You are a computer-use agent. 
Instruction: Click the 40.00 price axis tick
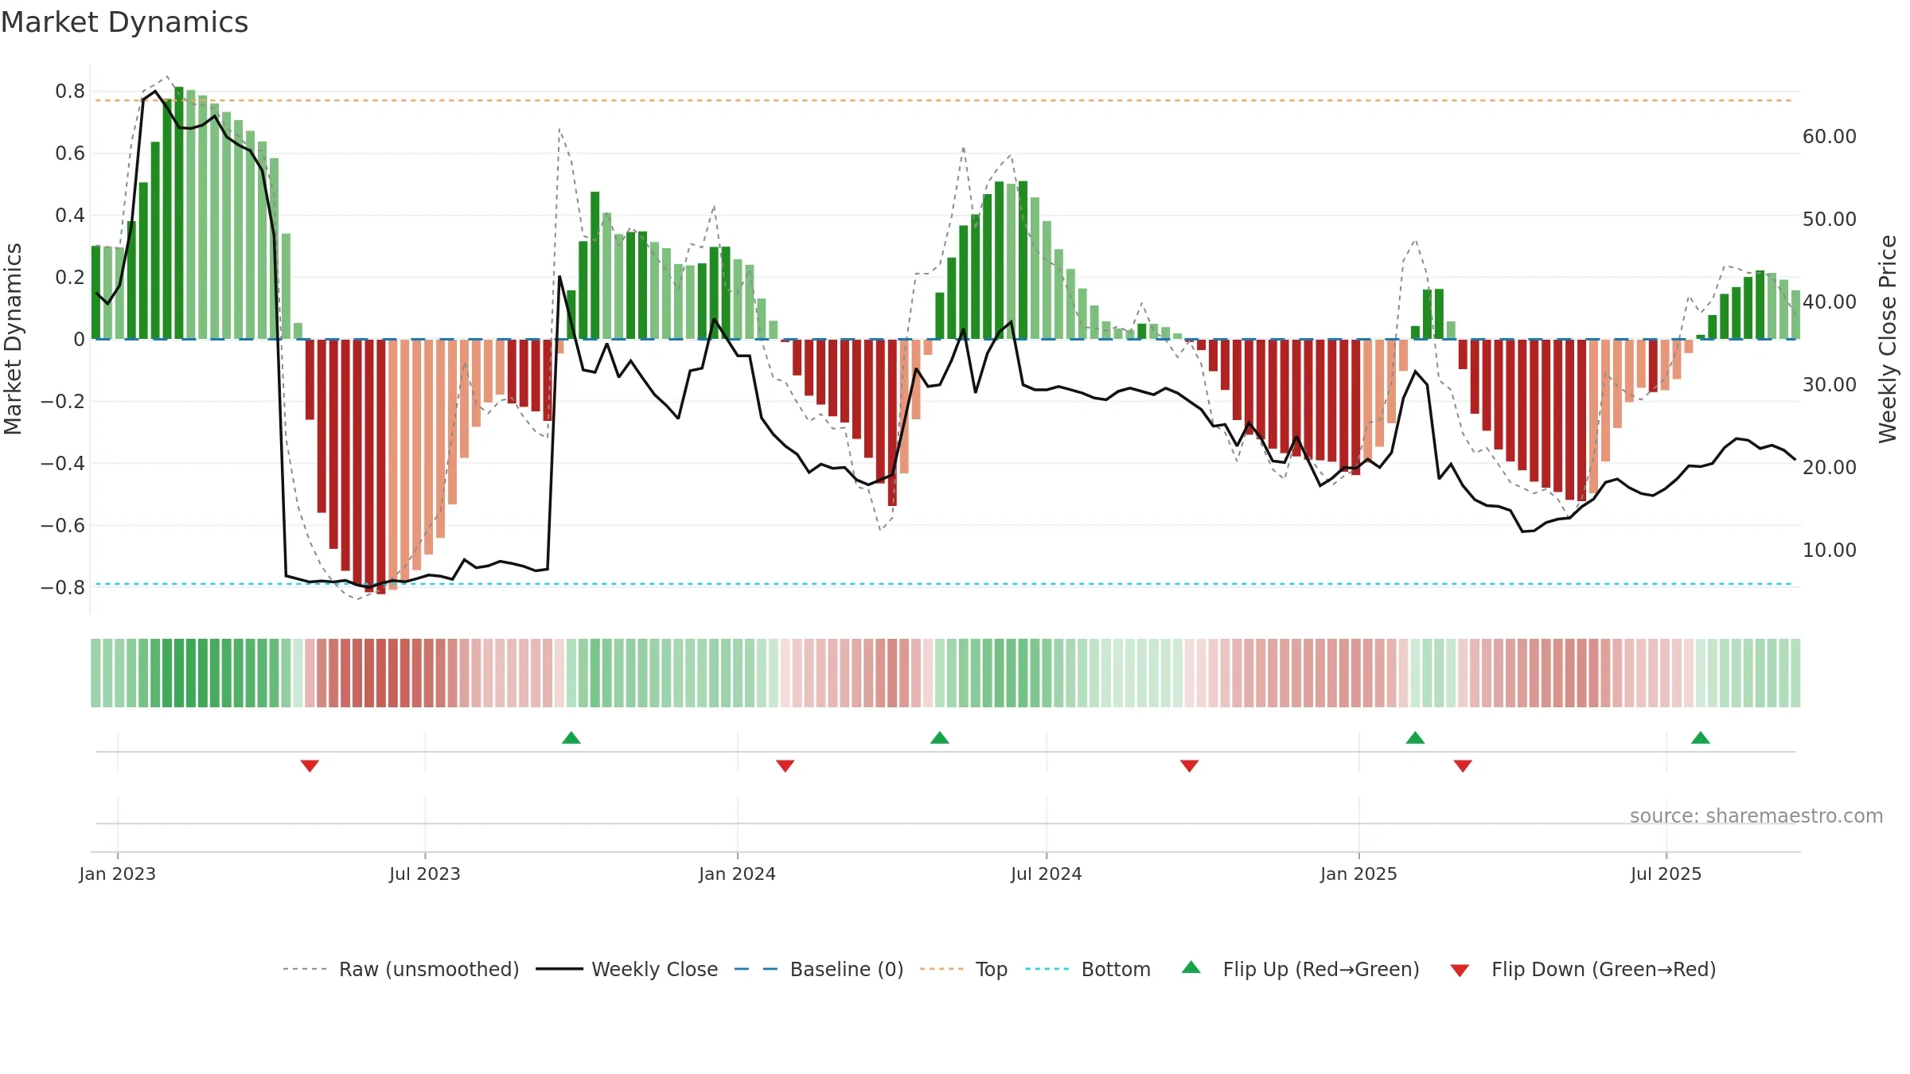[x=1830, y=302]
